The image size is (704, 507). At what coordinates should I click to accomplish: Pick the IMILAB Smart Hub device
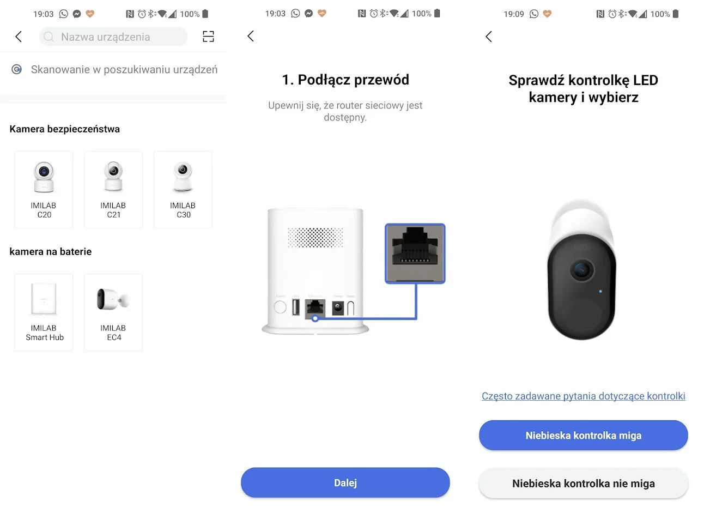point(44,312)
